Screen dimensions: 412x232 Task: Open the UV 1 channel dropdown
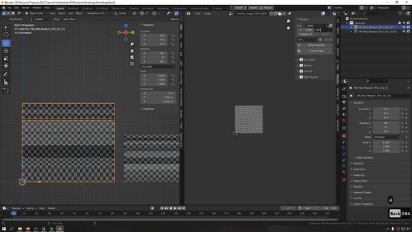pos(308,40)
